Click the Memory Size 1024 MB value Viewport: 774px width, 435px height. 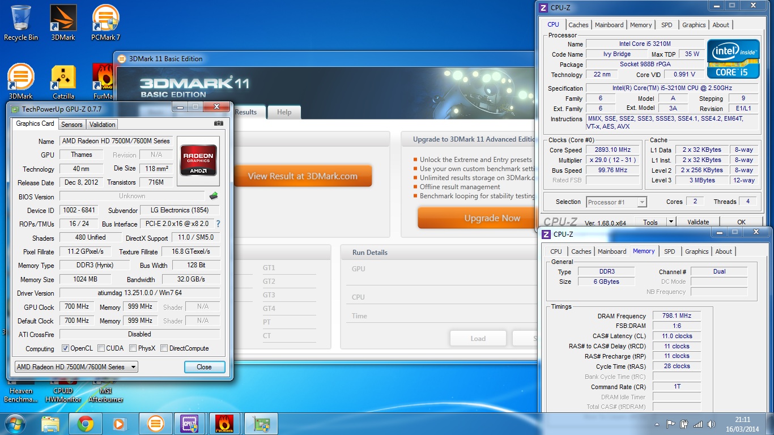[x=86, y=279]
